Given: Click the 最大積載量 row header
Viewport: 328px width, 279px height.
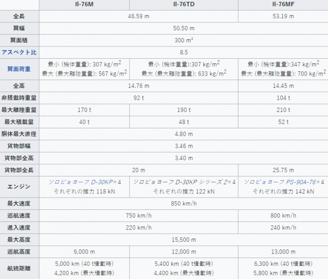Looking at the screenshot, I should point(19,122).
